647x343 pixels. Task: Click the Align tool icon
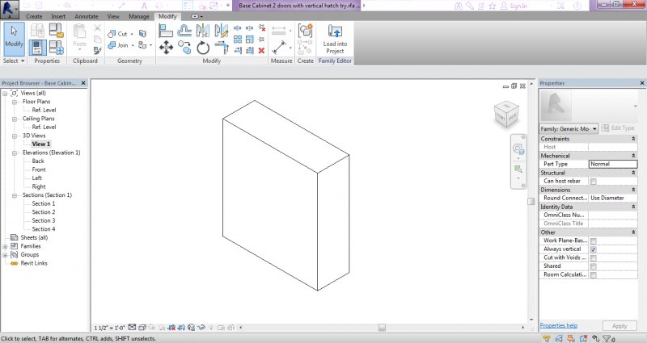coord(166,31)
